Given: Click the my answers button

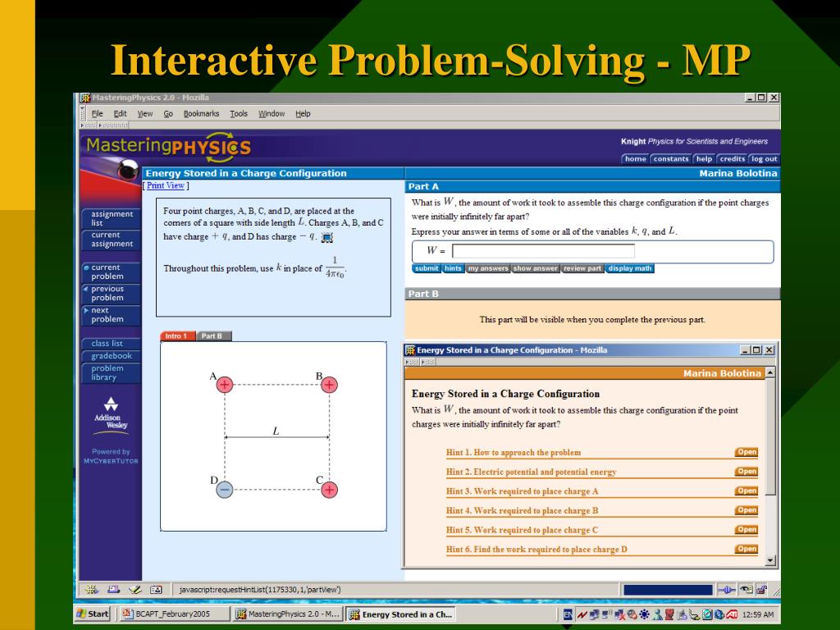Looking at the screenshot, I should 487,268.
